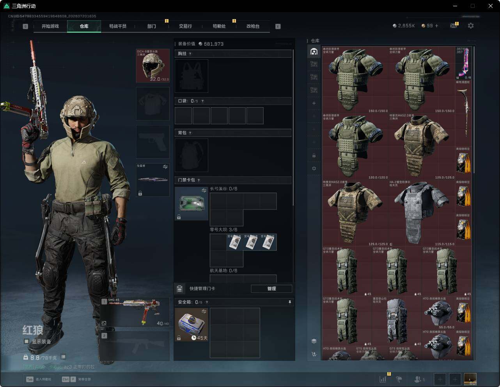Click the warehouse auto-sort icon
This screenshot has width=500, height=387.
(x=314, y=354)
